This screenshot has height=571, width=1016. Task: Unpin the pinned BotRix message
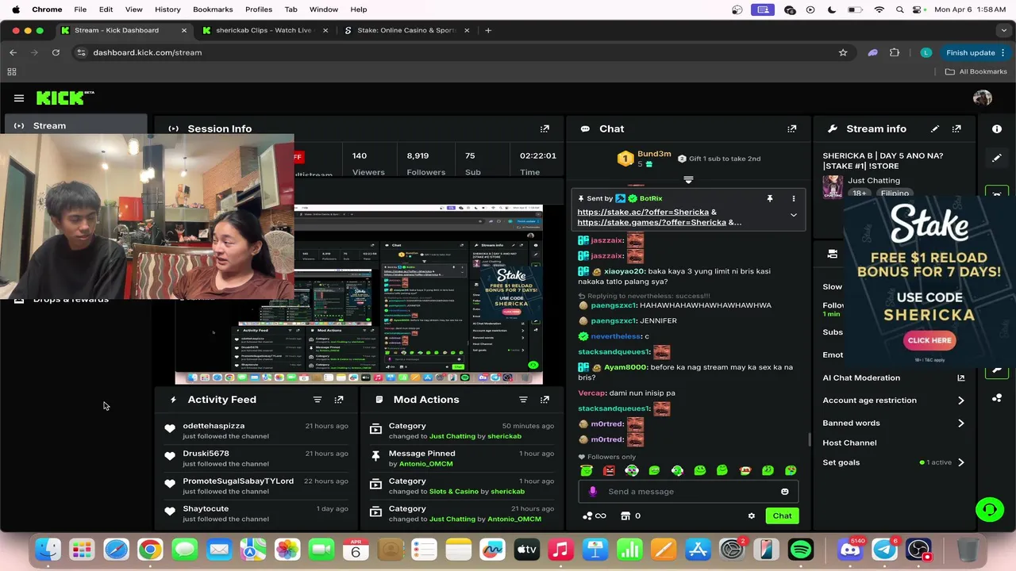[x=769, y=198]
